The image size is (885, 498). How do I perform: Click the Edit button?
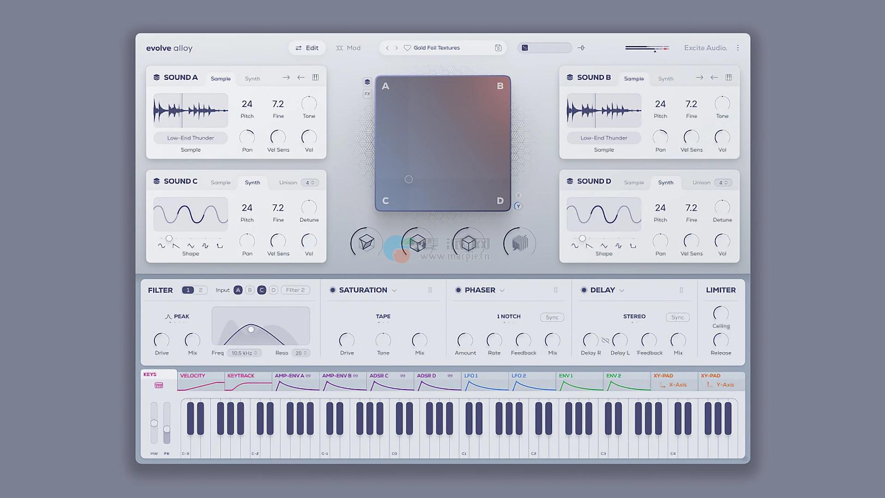point(307,48)
